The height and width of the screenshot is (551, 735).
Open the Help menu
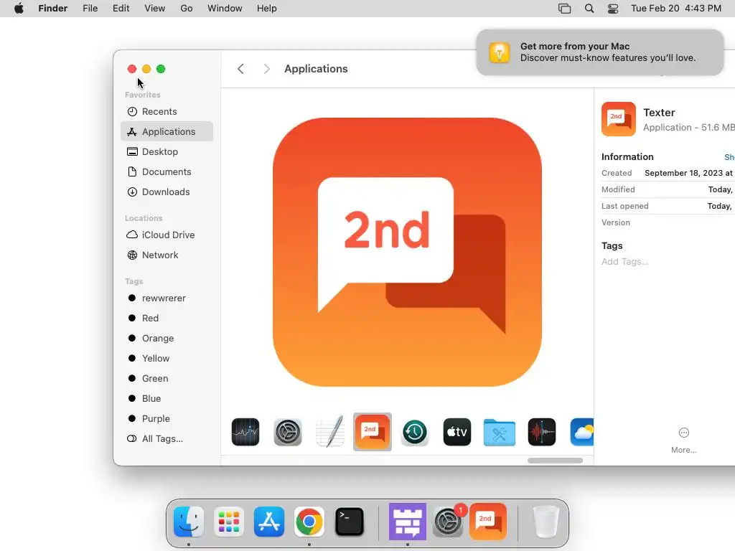coord(267,9)
